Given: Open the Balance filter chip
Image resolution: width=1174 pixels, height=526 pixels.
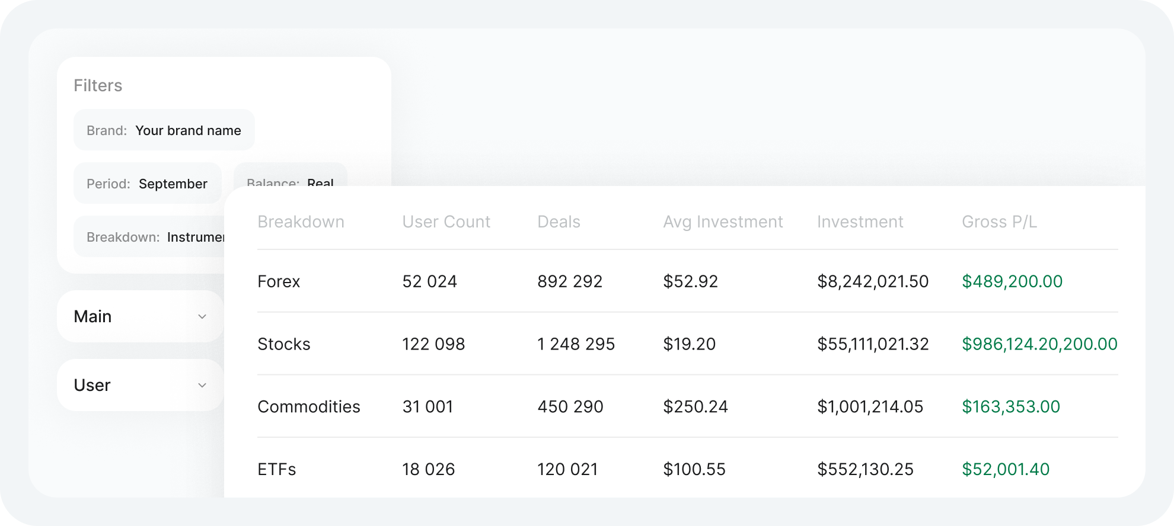Looking at the screenshot, I should point(290,175).
